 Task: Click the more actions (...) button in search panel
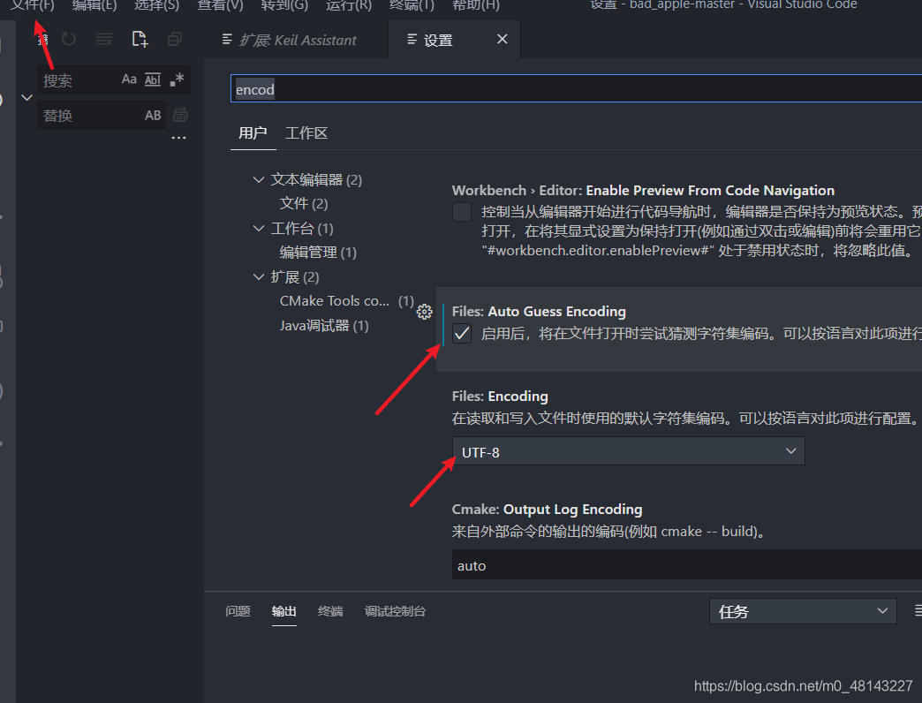178,136
